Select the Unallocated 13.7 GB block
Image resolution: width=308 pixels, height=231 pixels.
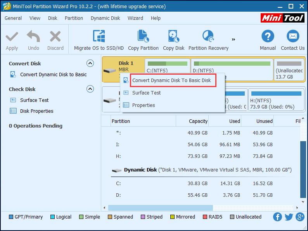289,70
